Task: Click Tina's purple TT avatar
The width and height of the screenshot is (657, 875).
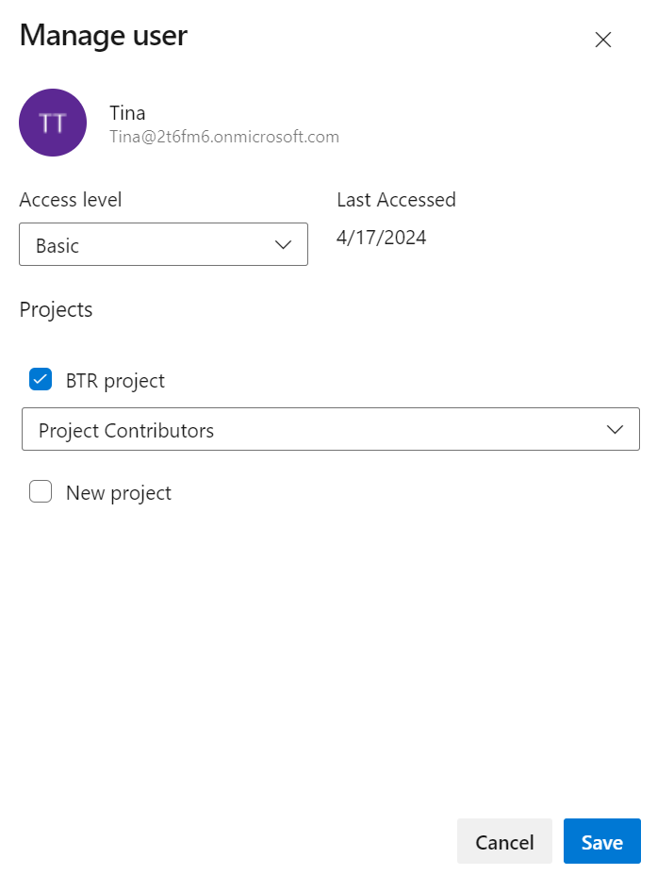Action: point(53,123)
